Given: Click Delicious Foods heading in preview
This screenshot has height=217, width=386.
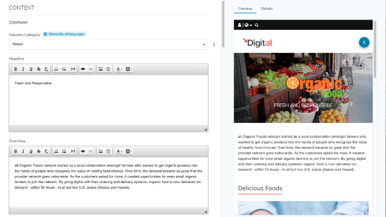Looking at the screenshot, I should click(x=260, y=188).
